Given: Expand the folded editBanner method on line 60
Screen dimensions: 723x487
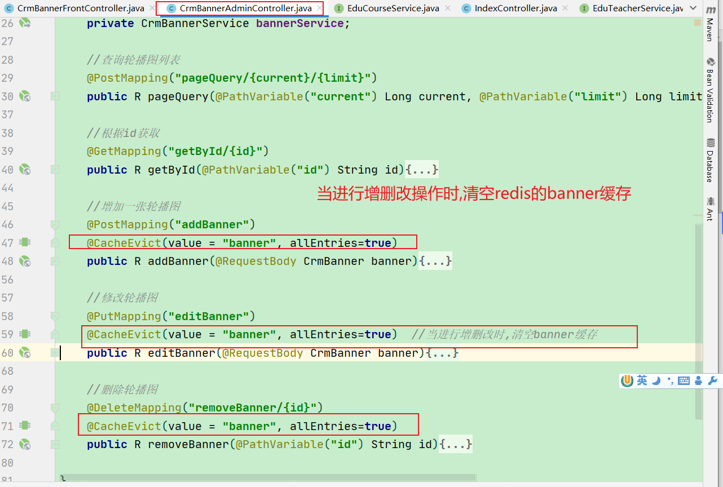Looking at the screenshot, I should [55, 353].
